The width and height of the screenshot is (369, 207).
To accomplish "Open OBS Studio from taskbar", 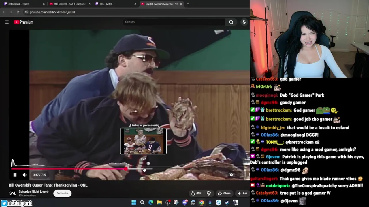I will [x=168, y=203].
